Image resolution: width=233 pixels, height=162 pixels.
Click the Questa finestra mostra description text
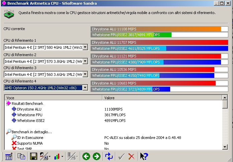(117, 13)
